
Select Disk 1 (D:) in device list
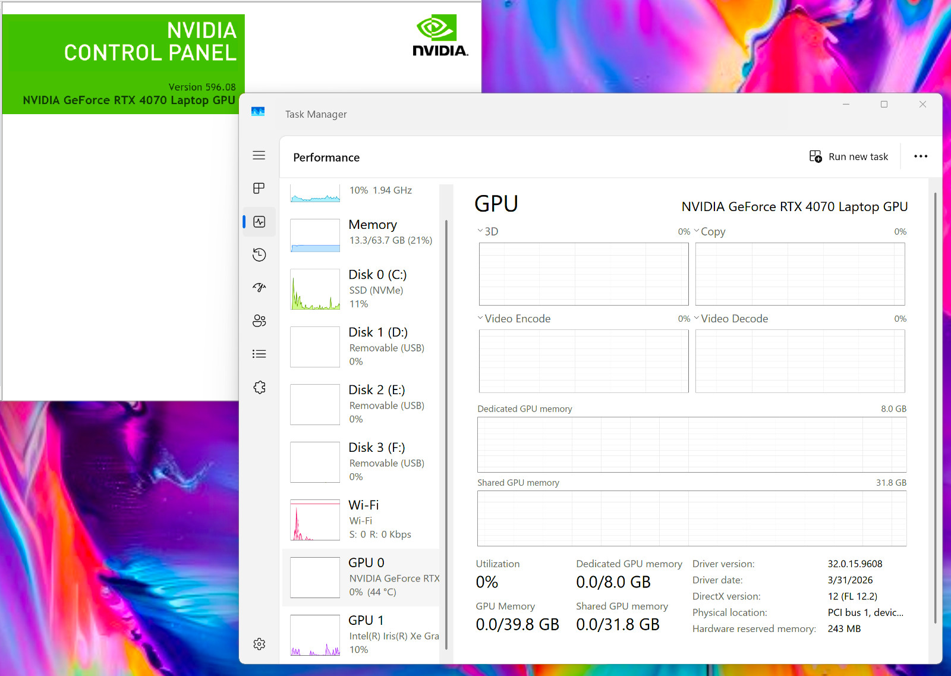[x=361, y=347]
